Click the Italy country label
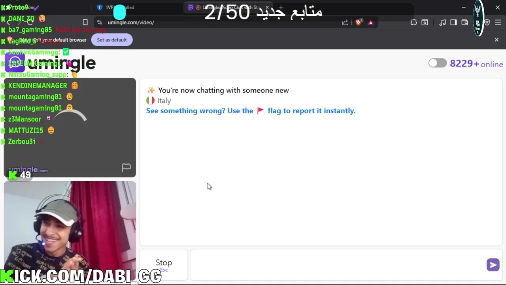Screen dimensions: 506x285 pos(164,101)
